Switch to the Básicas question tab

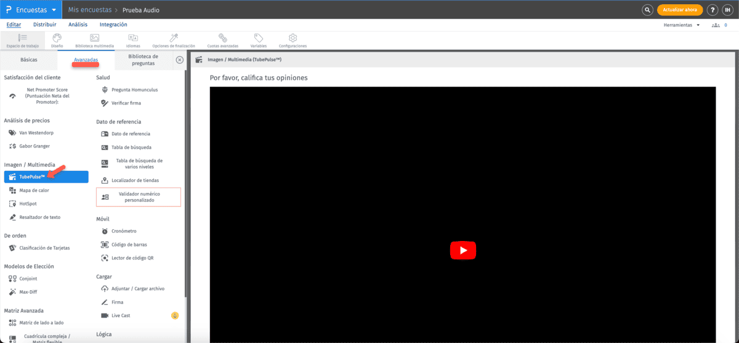click(x=29, y=60)
